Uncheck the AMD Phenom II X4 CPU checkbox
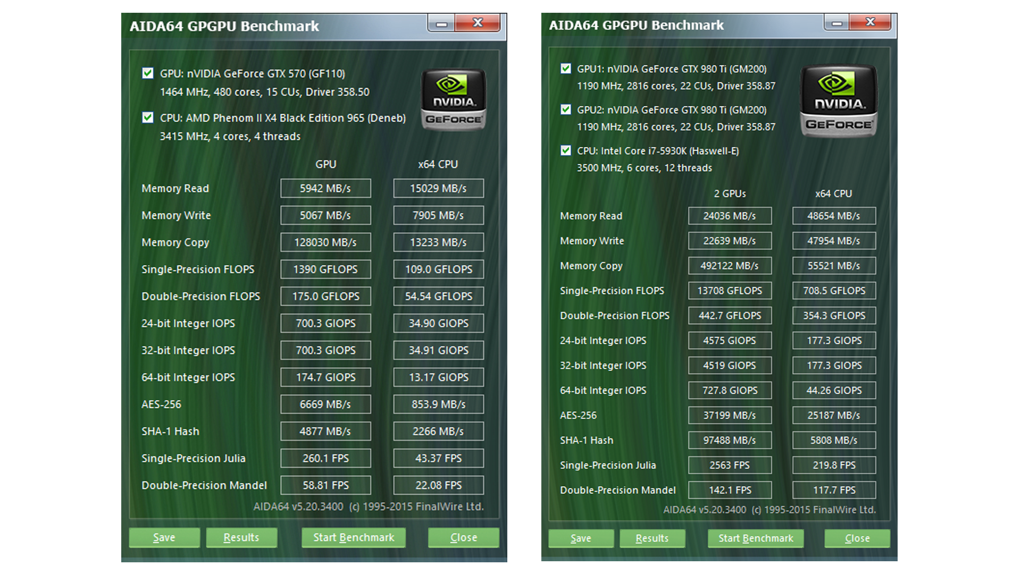Screen dimensions: 1021x574 [x=148, y=117]
